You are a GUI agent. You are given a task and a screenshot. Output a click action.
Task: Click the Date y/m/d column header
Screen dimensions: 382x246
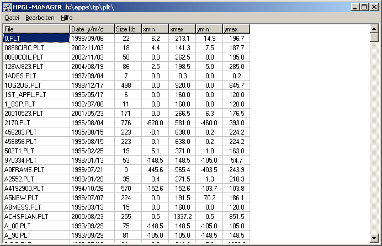click(91, 29)
